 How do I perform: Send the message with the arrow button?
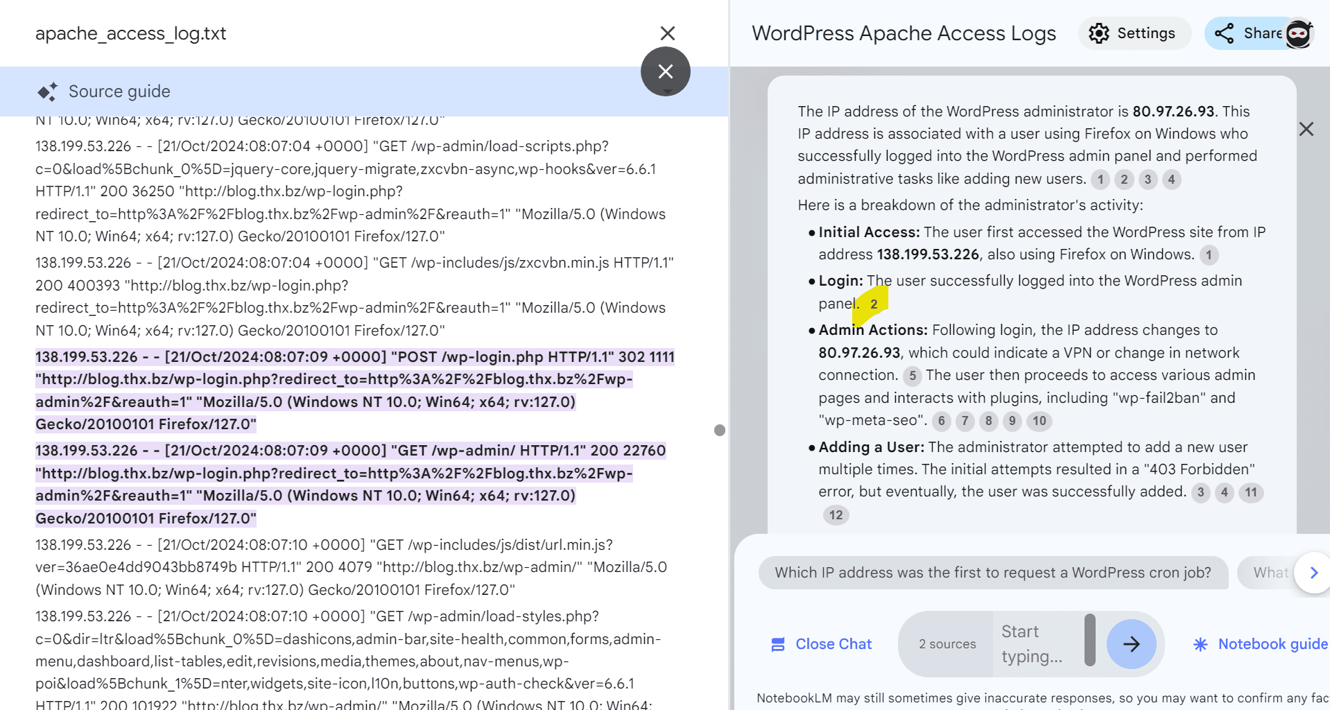tap(1132, 644)
